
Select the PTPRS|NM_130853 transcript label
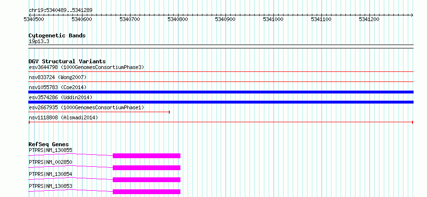click(50, 186)
